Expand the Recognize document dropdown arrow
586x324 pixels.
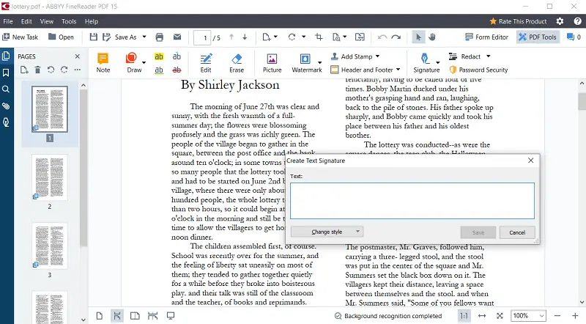345,37
